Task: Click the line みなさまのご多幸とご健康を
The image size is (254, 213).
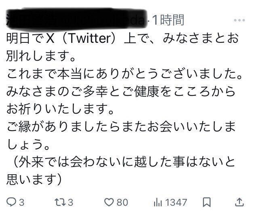Action: click(x=121, y=91)
